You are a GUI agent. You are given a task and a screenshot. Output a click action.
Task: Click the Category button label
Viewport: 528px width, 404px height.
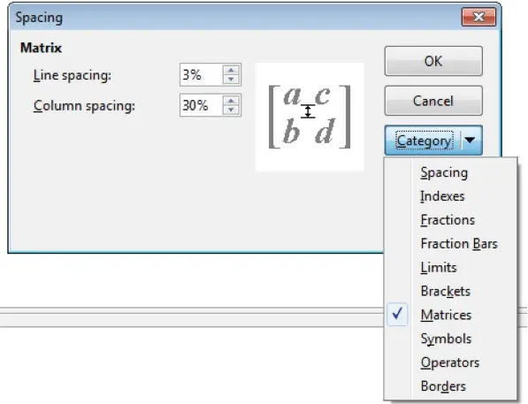point(424,141)
